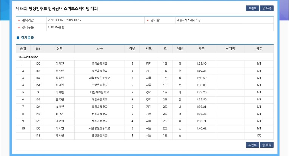The image size is (289, 156).
Task: Click the 경기결과 section heading
Action: point(27,37)
